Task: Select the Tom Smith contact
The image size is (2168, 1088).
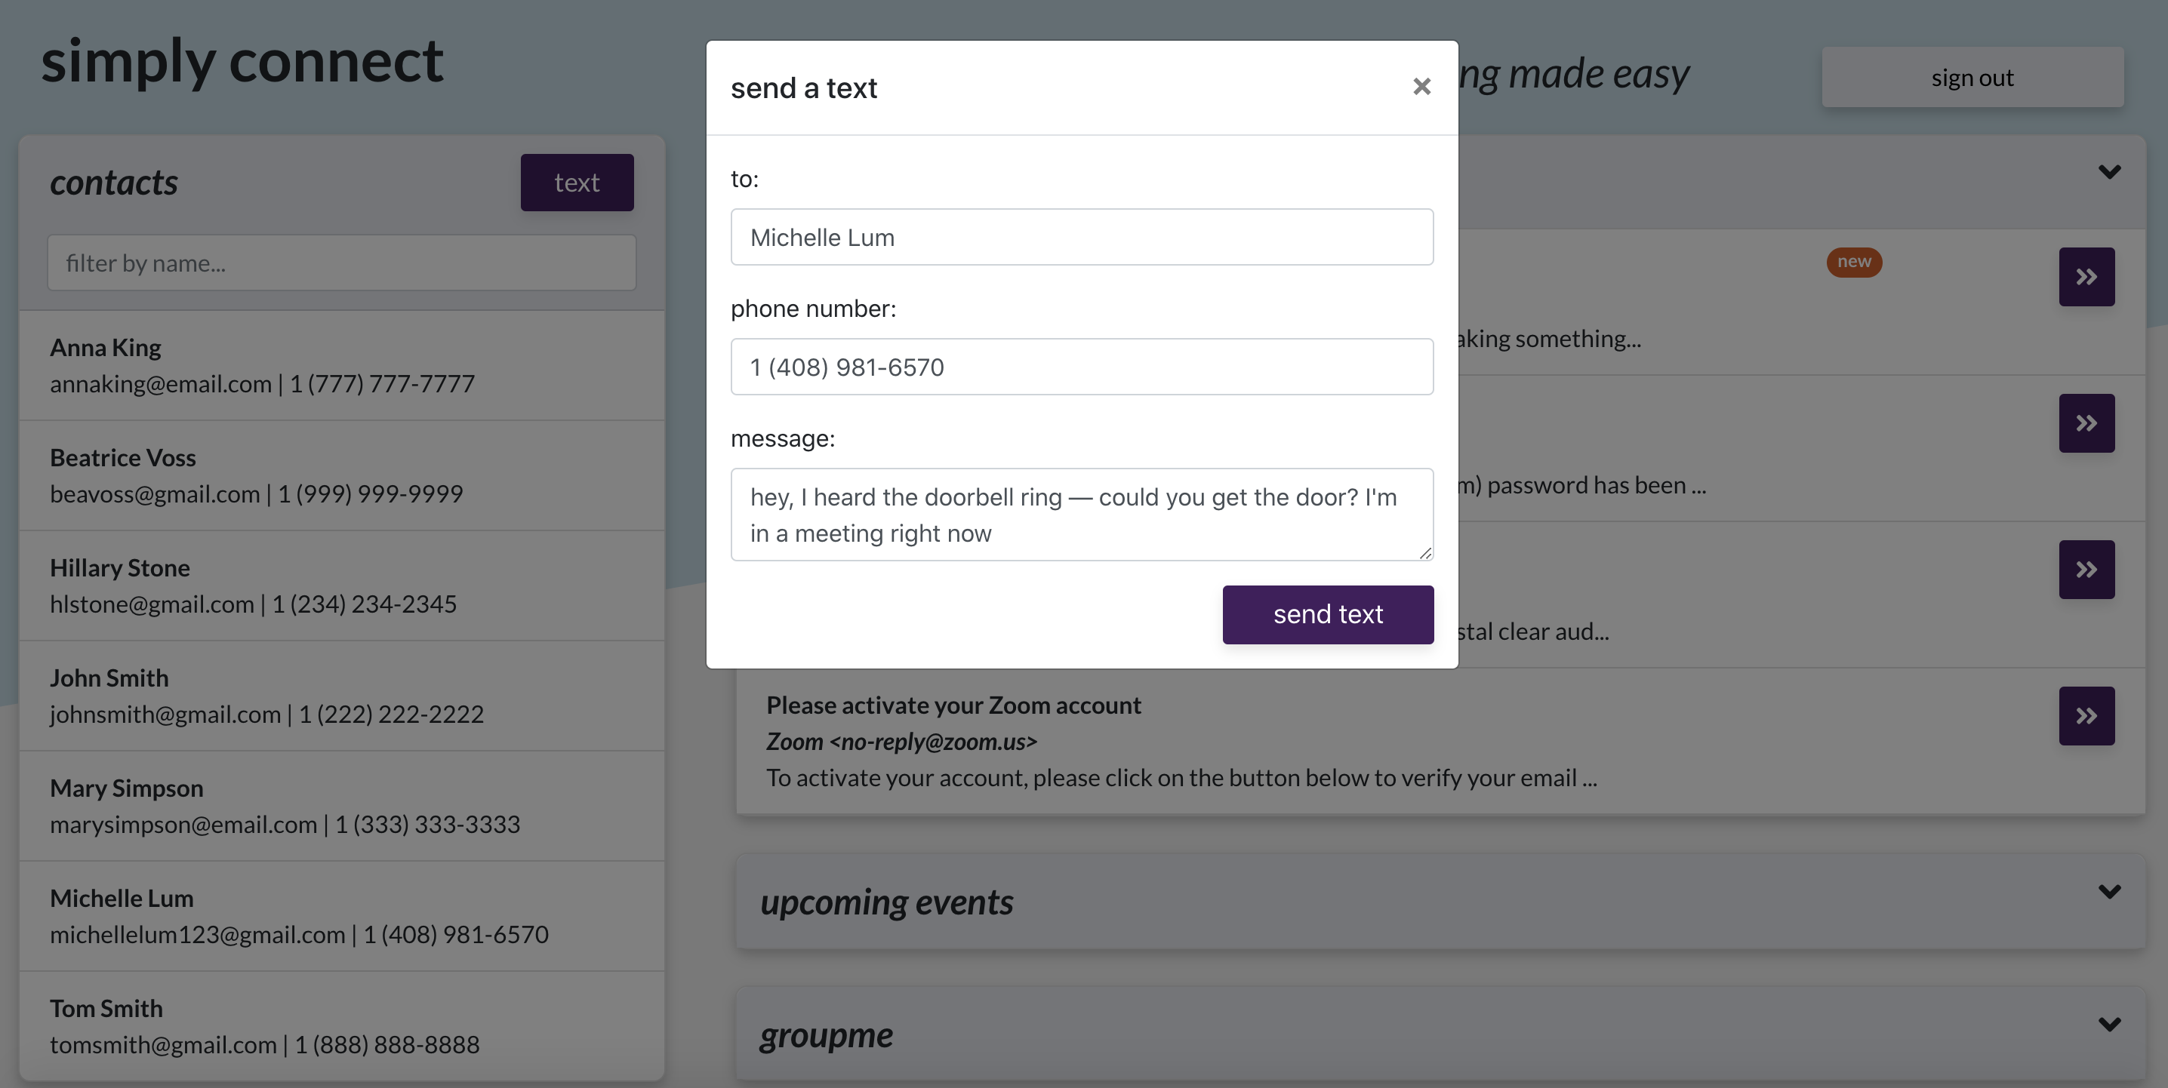Action: [x=341, y=1025]
